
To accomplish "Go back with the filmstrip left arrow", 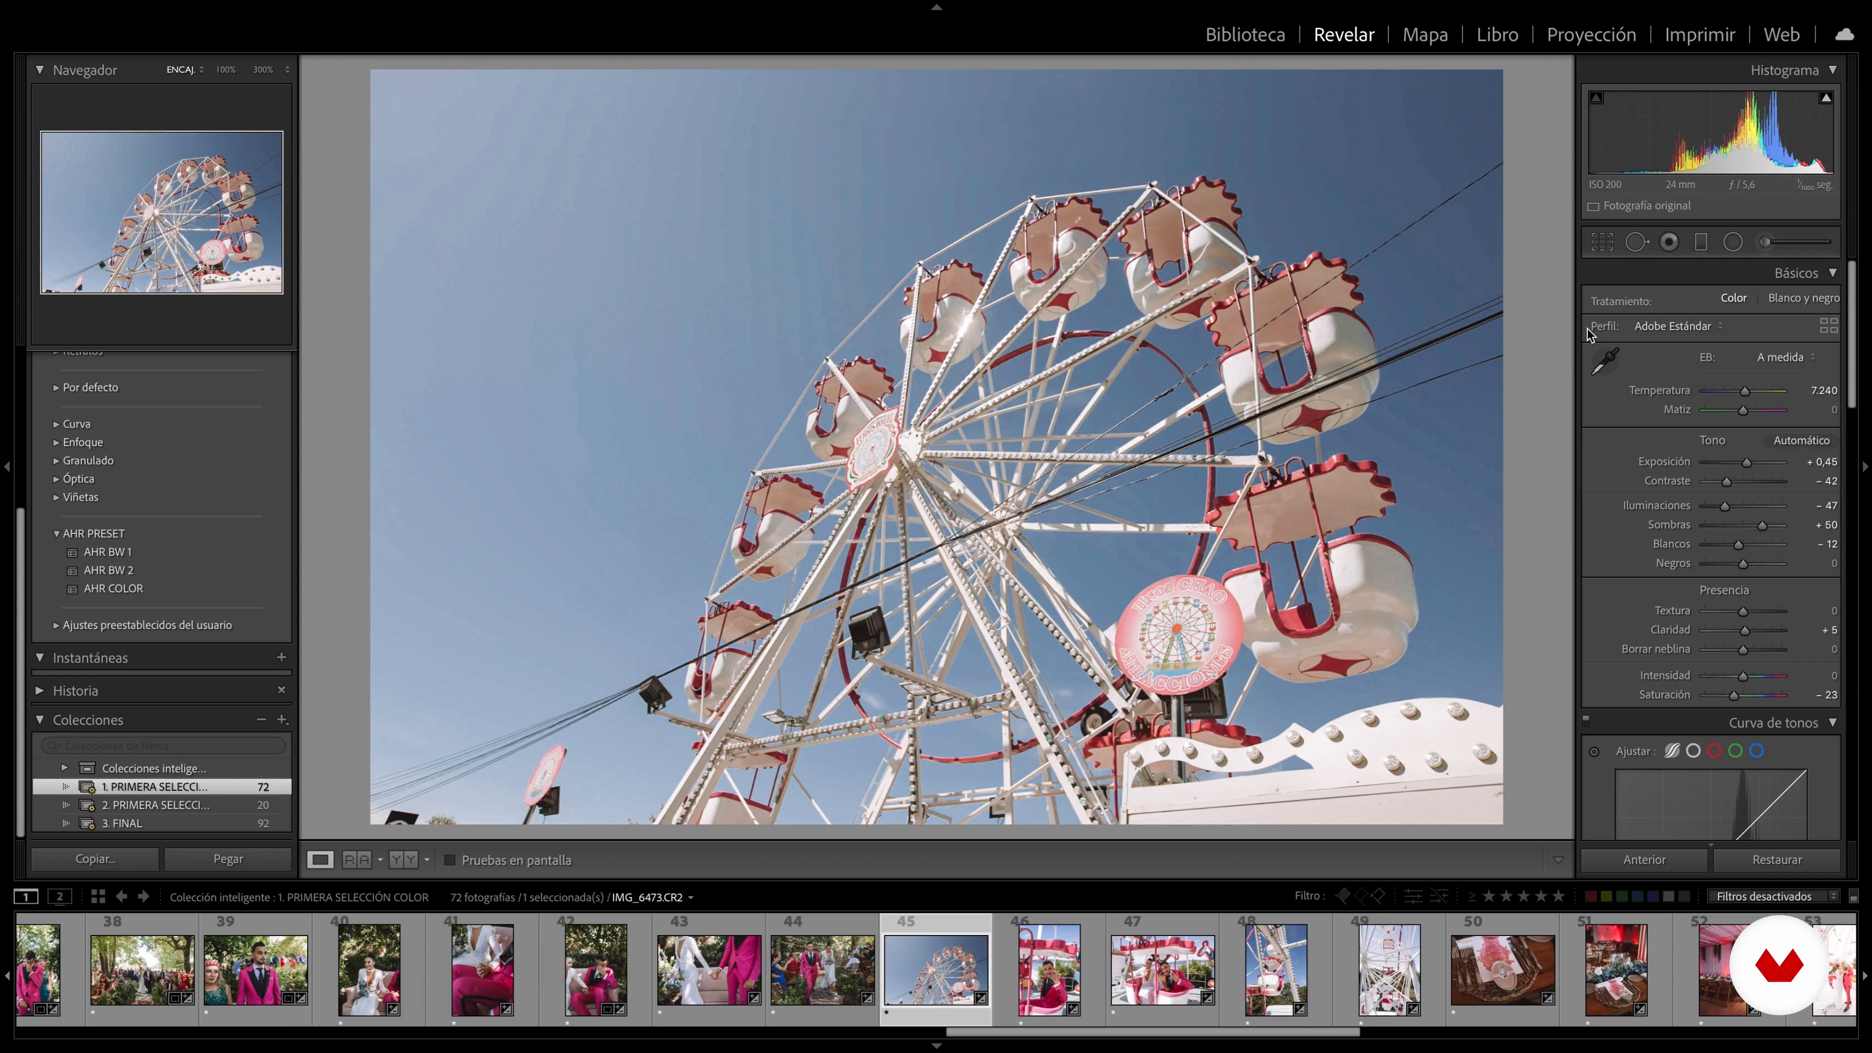I will tap(121, 897).
